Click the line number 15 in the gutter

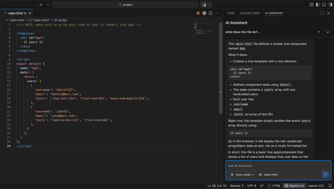[x=8, y=85]
